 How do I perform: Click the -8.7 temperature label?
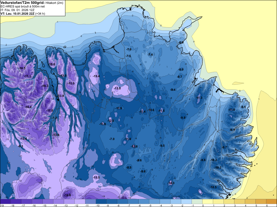click(179, 77)
